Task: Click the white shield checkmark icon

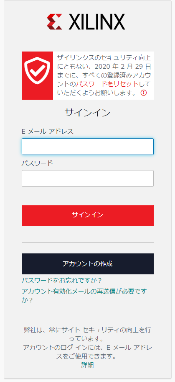Action: coord(37,71)
